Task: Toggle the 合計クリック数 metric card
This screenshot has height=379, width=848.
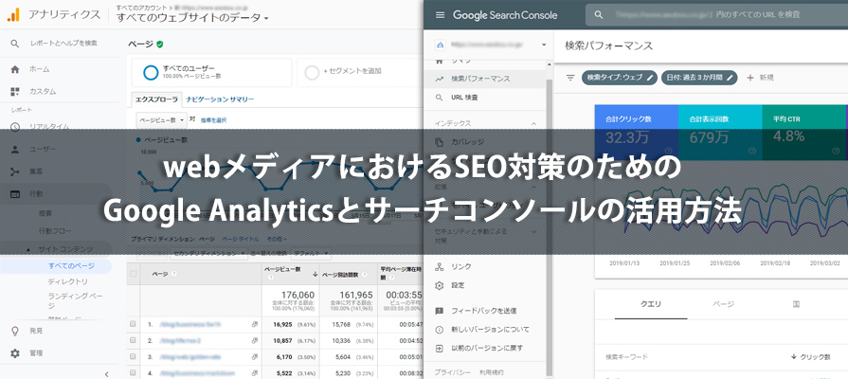Action: point(637,133)
